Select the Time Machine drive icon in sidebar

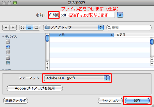(8, 63)
